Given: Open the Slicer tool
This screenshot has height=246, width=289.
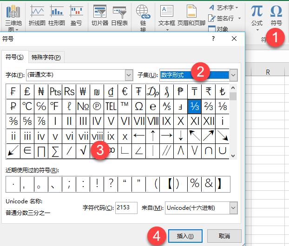Looking at the screenshot, I should click(99, 15).
